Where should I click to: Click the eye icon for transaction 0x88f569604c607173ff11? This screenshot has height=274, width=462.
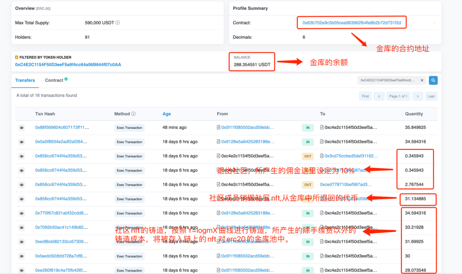[x=22, y=128]
